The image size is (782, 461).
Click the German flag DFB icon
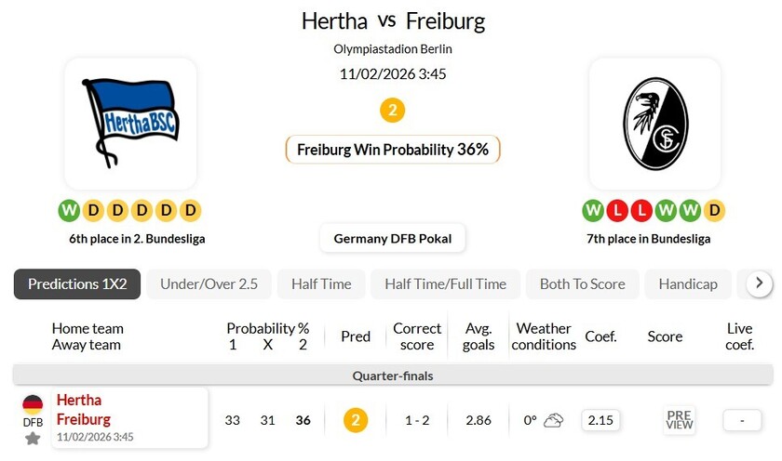point(33,404)
